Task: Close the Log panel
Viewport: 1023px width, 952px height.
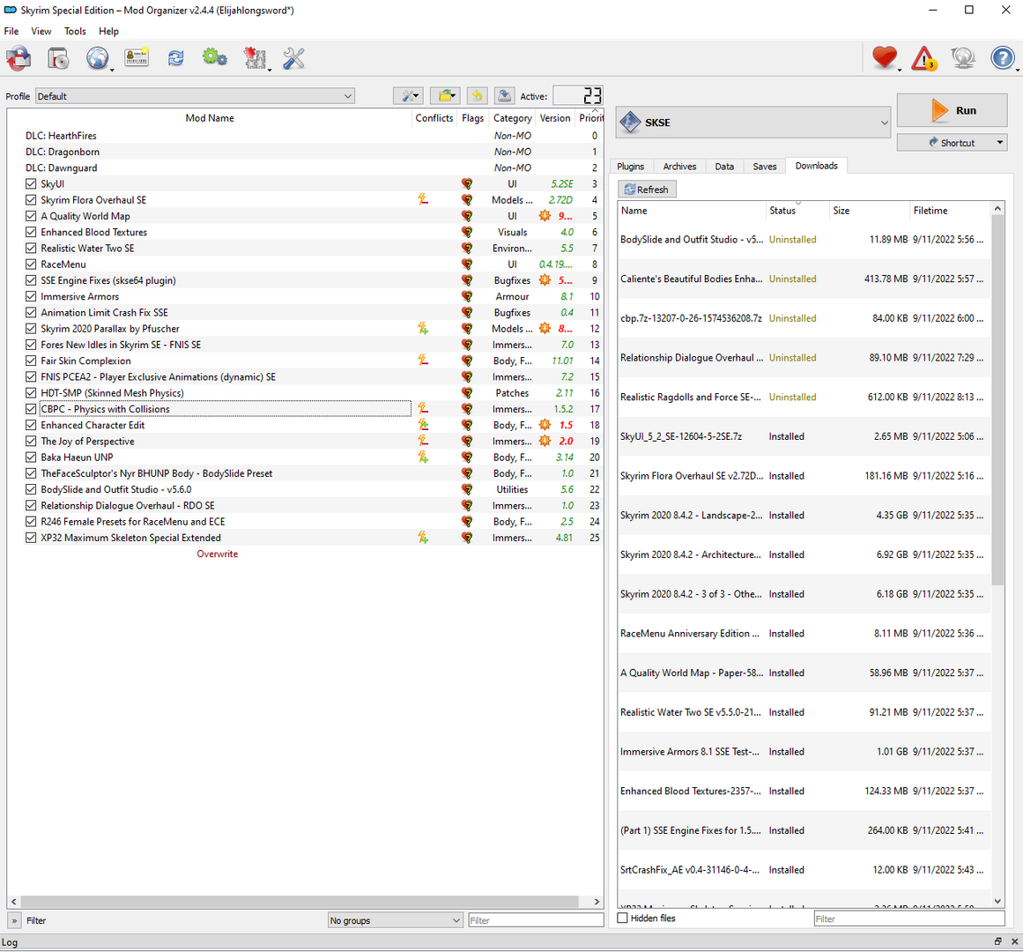Action: click(1014, 941)
